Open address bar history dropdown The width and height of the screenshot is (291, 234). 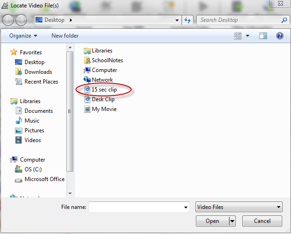click(177, 20)
